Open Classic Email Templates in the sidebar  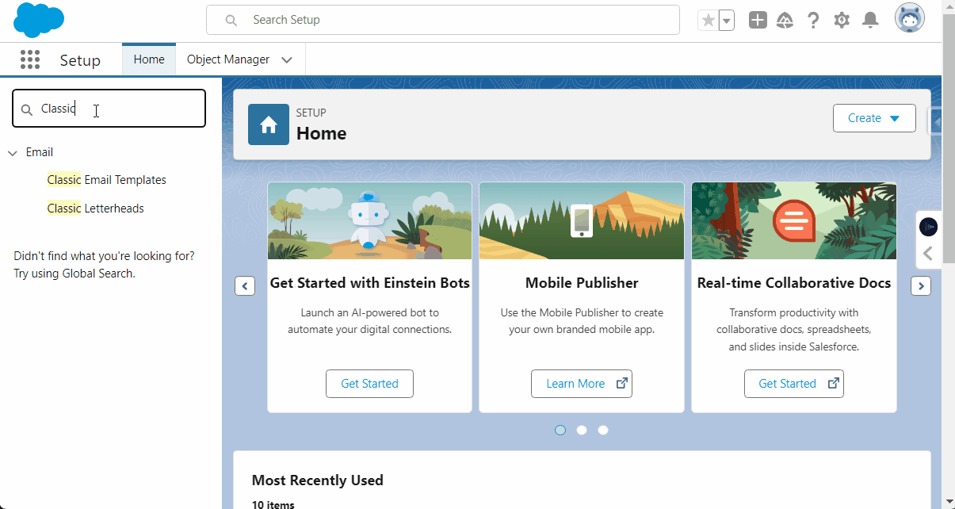pyautogui.click(x=106, y=180)
